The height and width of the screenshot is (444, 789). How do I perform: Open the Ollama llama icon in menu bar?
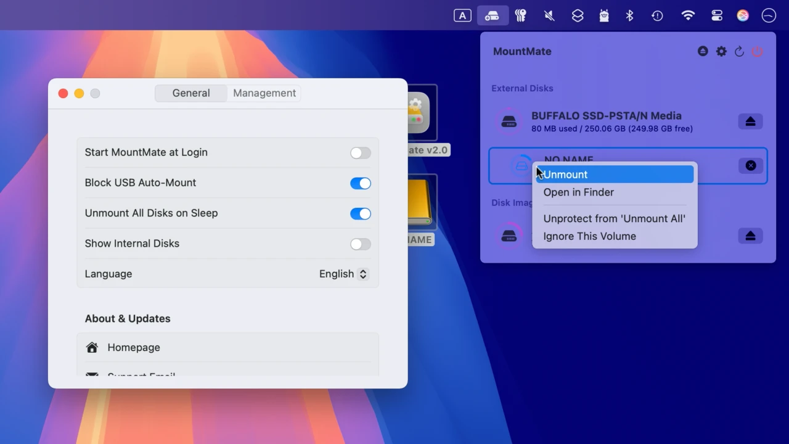pos(604,16)
